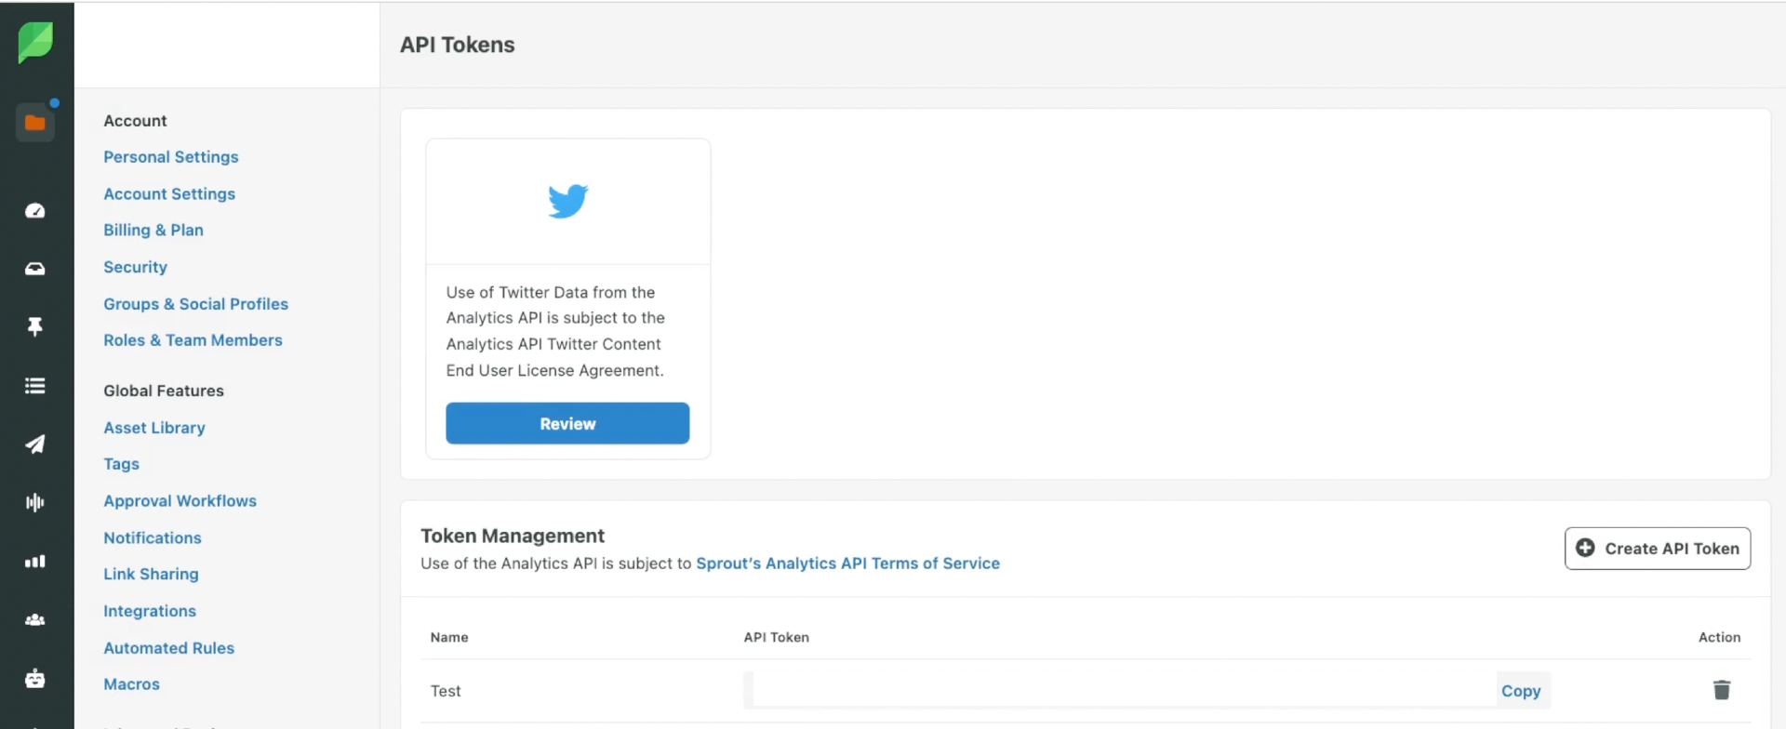The image size is (1786, 729).
Task: Click the Twitter bird icon
Action: 568,201
